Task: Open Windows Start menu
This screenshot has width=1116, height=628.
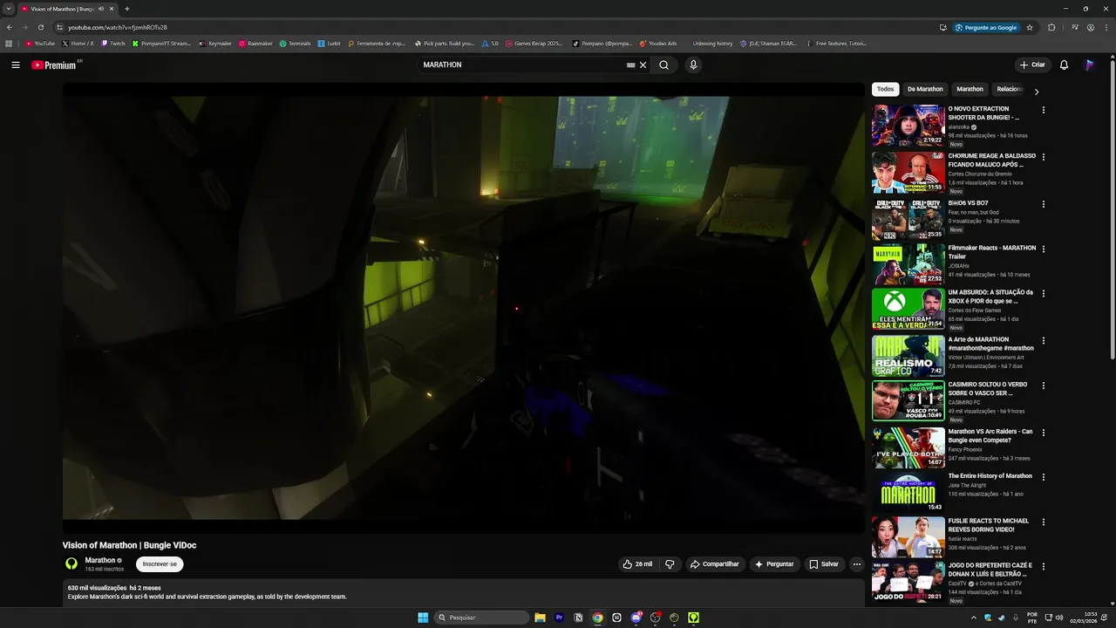Action: pyautogui.click(x=423, y=618)
